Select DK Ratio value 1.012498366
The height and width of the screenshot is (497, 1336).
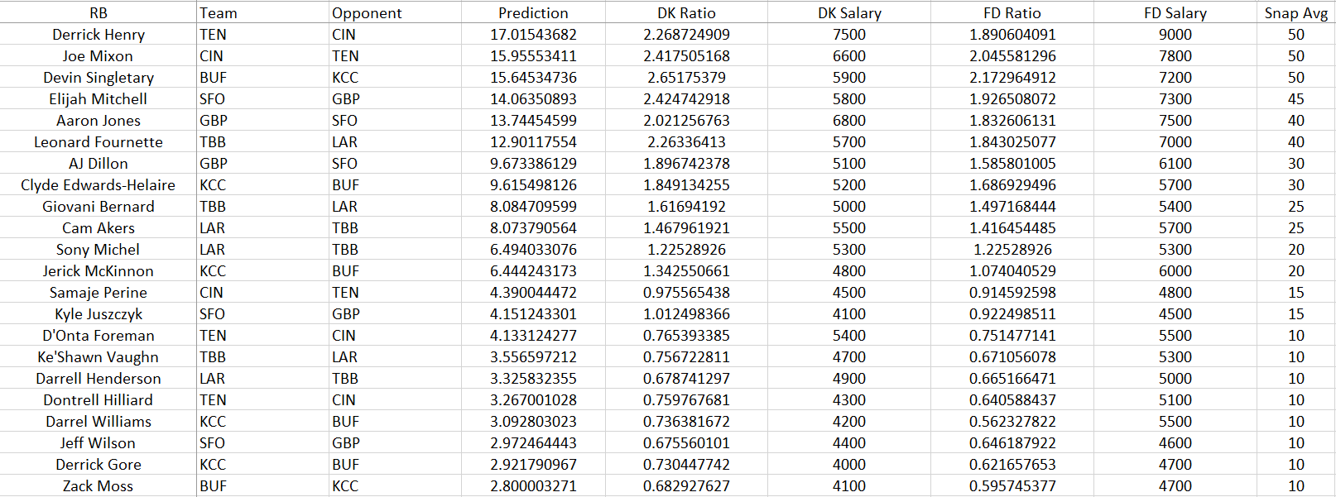pos(686,313)
